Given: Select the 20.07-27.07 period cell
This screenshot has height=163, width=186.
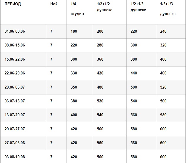Looking at the screenshot, I should [15, 129].
